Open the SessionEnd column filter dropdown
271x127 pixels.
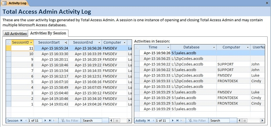coord(99,43)
